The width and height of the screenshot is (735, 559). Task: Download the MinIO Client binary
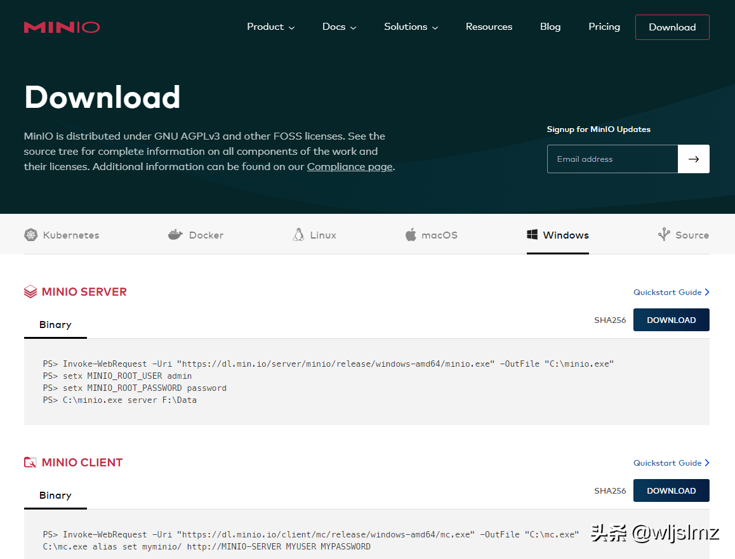[671, 491]
